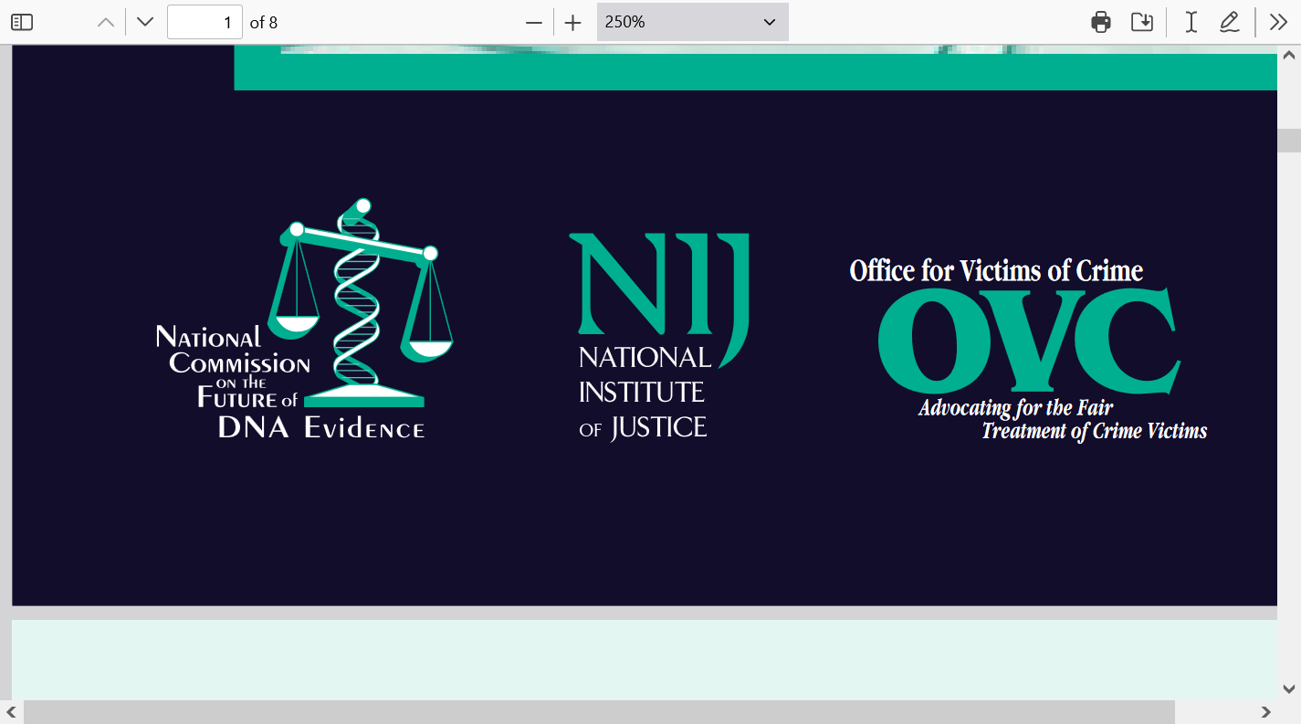Print the document
This screenshot has width=1301, height=724.
(x=1101, y=22)
